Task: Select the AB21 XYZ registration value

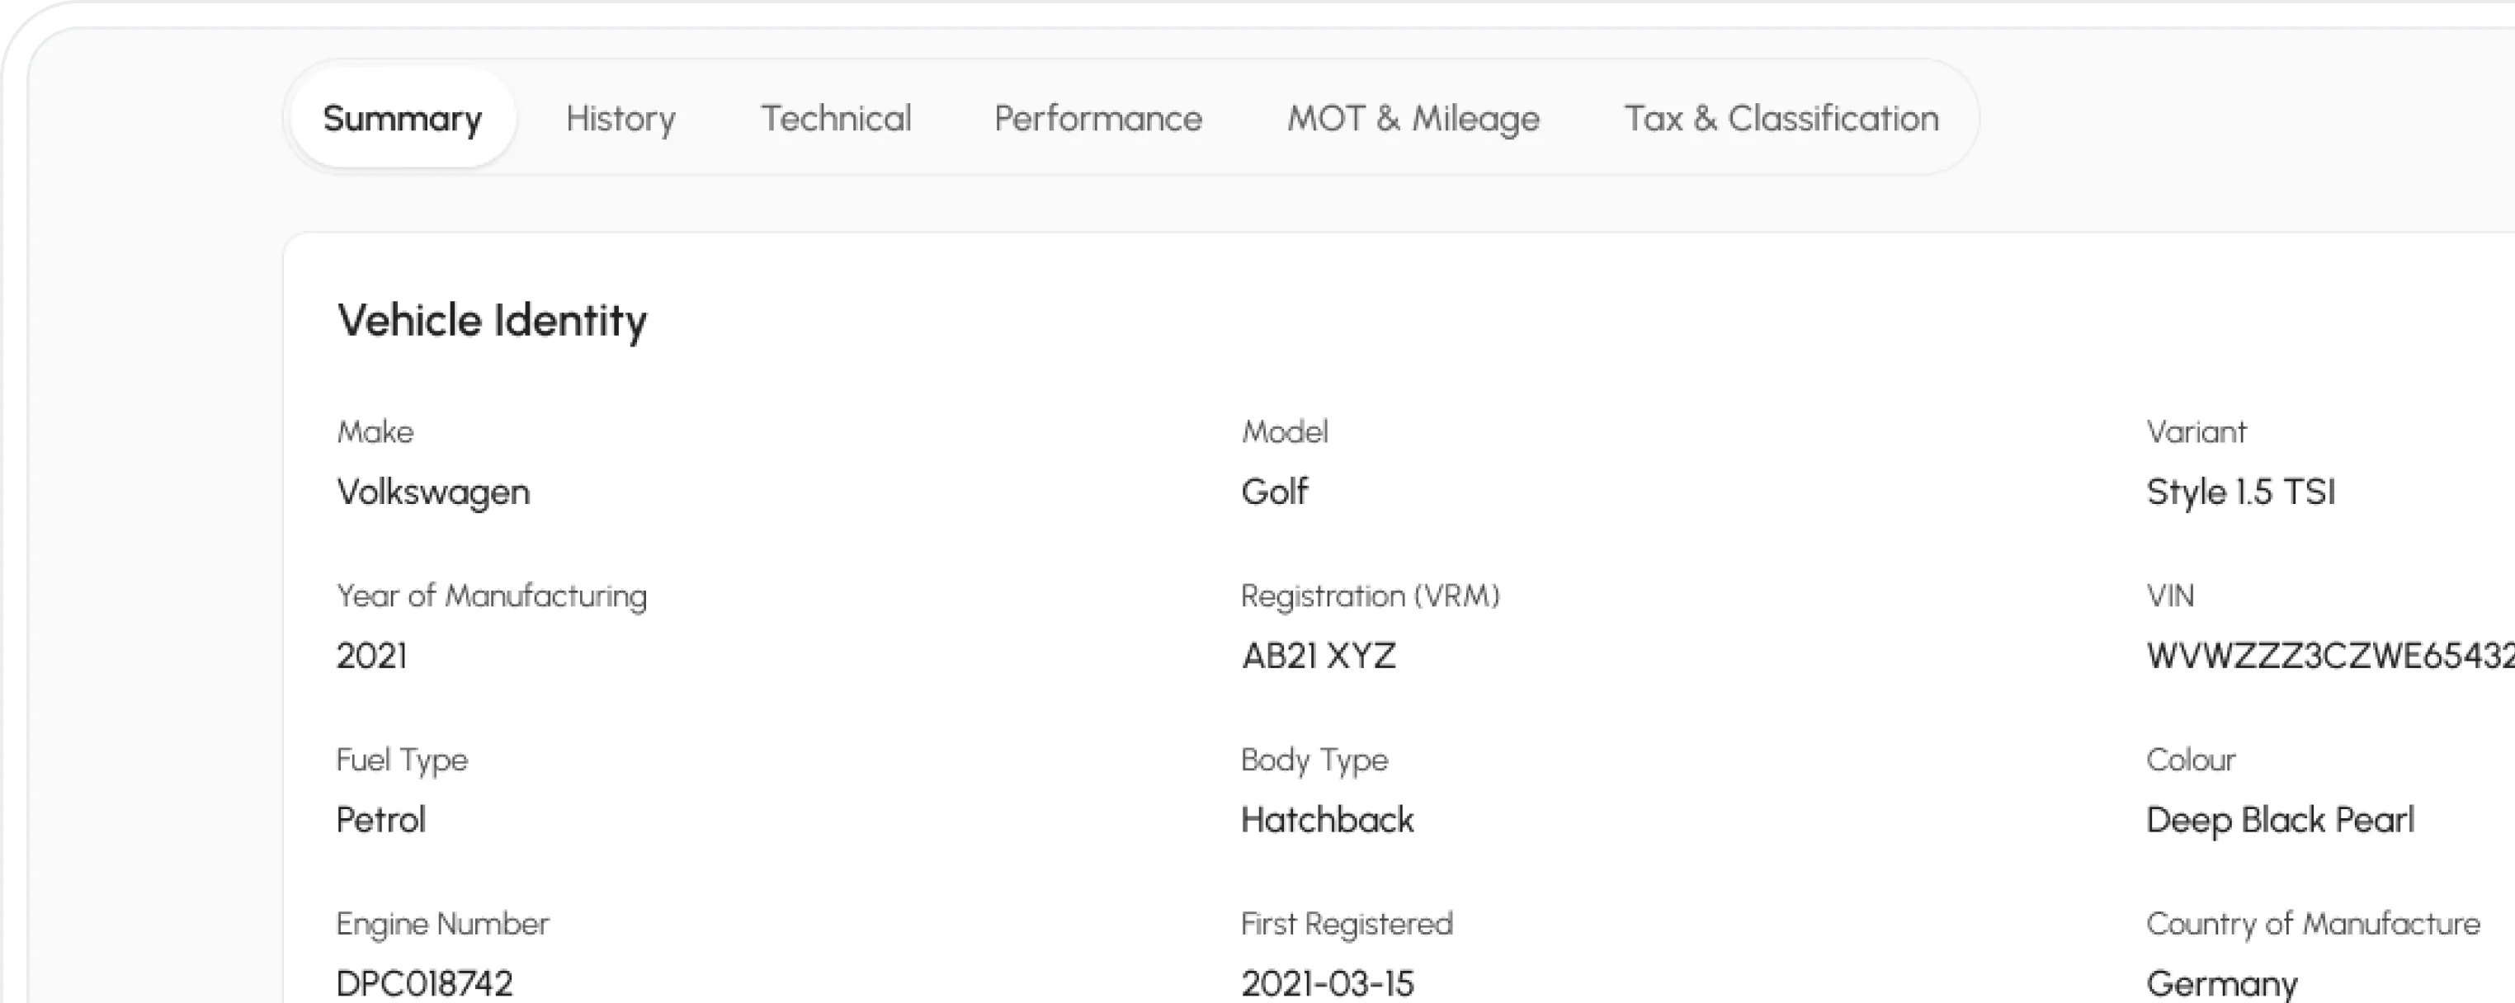Action: [1319, 656]
